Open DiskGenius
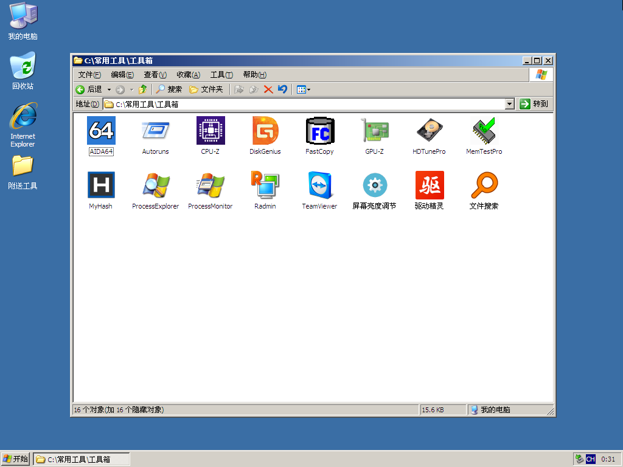Screen dimensions: 623x467 265,131
